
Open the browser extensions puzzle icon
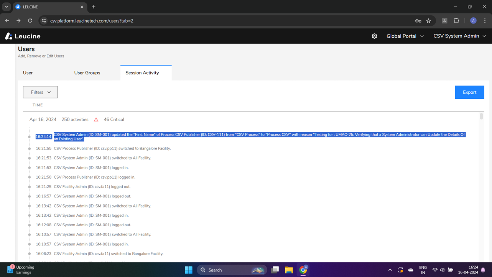(456, 21)
